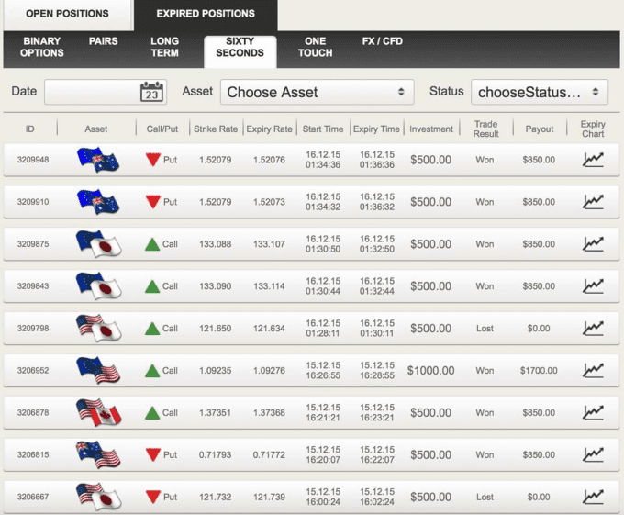Click red Put arrow for trade 3206815
The height and width of the screenshot is (515, 624).
coord(153,455)
